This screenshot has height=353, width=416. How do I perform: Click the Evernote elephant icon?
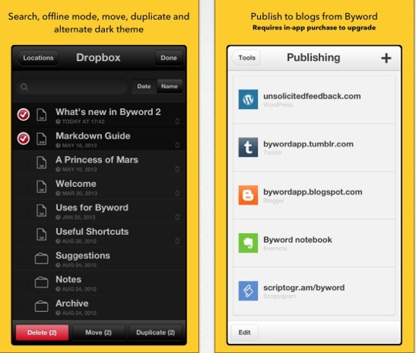point(248,243)
